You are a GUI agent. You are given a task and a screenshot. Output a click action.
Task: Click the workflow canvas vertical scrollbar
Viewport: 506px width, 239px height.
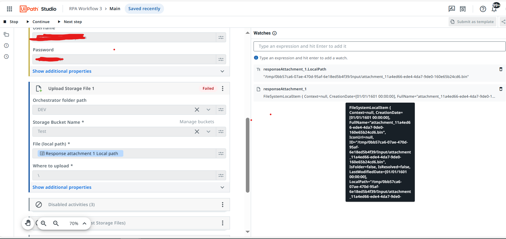pyautogui.click(x=248, y=155)
